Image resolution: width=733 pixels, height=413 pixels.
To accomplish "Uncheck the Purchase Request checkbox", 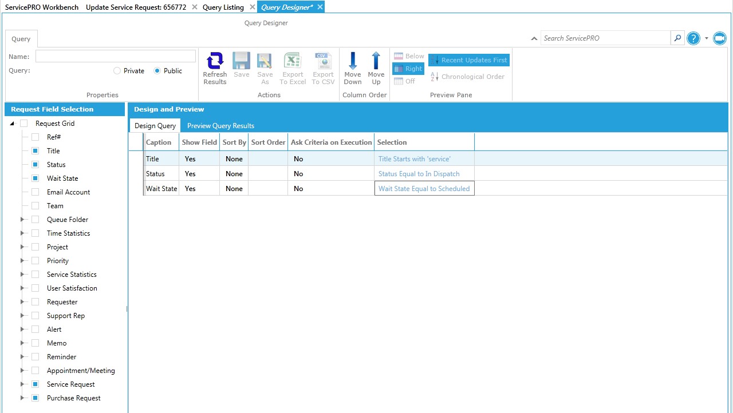I will 35,398.
